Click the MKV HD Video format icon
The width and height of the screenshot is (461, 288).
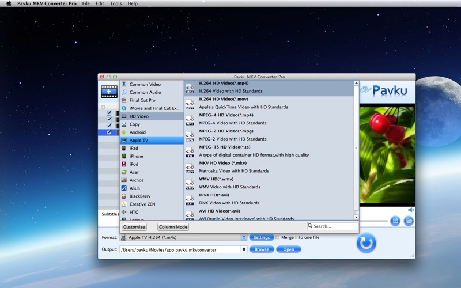click(x=190, y=168)
